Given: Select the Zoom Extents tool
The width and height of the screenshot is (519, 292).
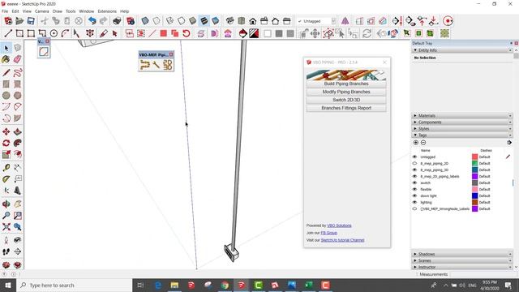Looking at the screenshot, I should (6, 227).
